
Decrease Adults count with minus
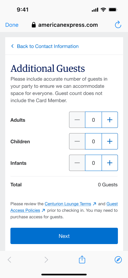[77, 120]
